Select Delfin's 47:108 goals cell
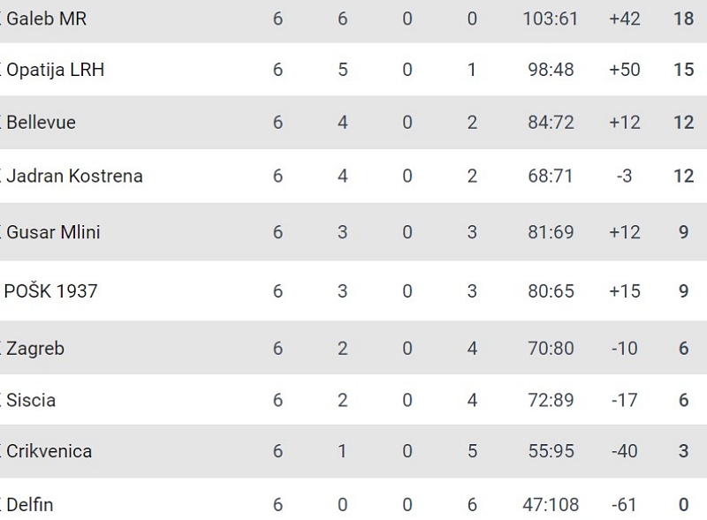Screen dimensions: 707x520 click(551, 505)
